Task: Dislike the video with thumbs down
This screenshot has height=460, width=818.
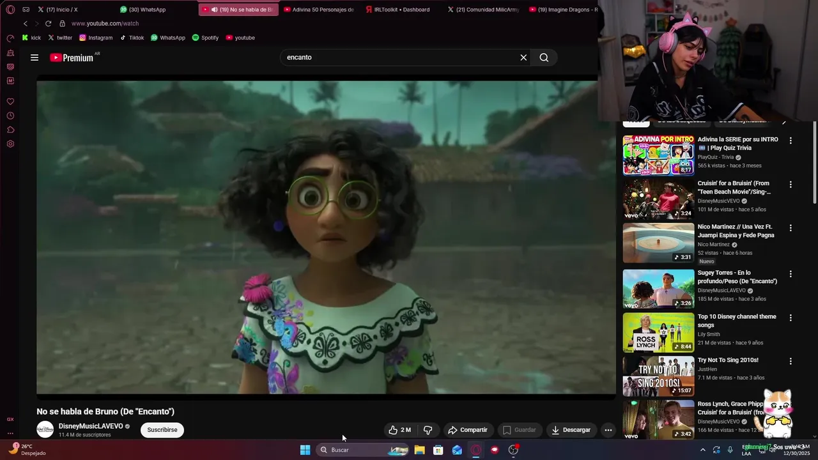Action: [428, 430]
